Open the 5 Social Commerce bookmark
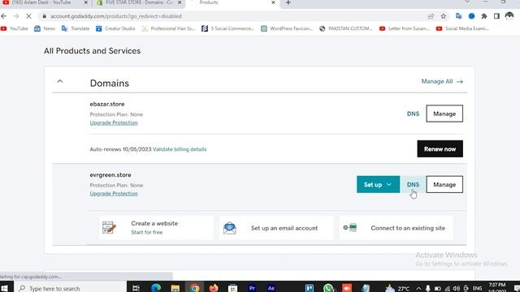520x292 pixels. coord(227,28)
